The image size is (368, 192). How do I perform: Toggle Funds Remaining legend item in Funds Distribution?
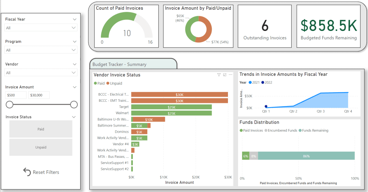[300, 131]
